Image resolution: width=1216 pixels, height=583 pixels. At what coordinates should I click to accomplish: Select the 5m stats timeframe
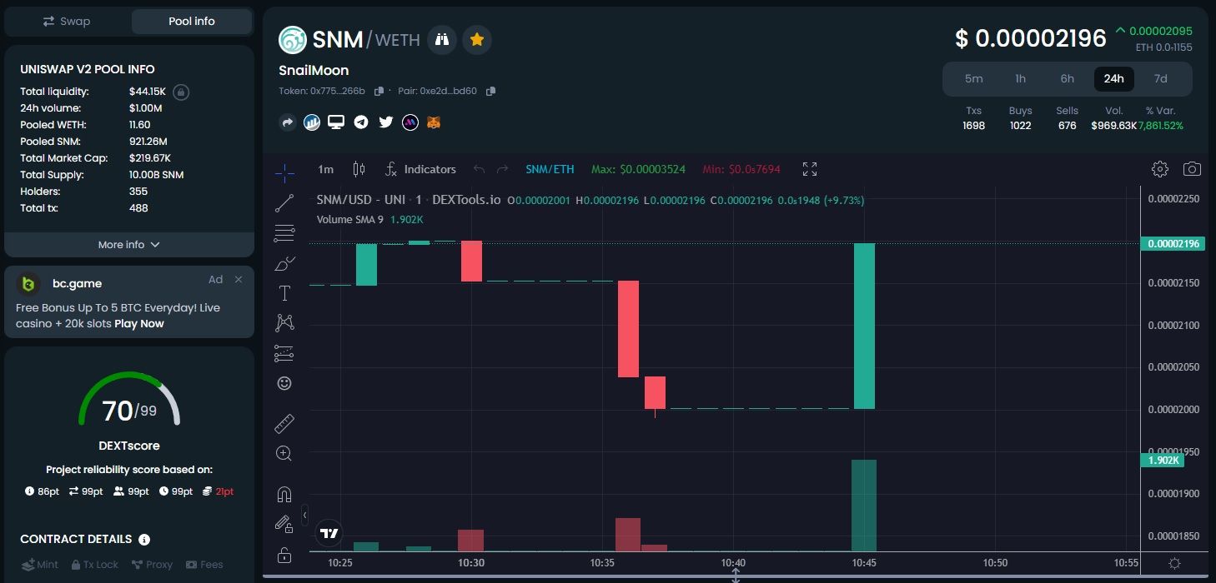[x=974, y=78]
